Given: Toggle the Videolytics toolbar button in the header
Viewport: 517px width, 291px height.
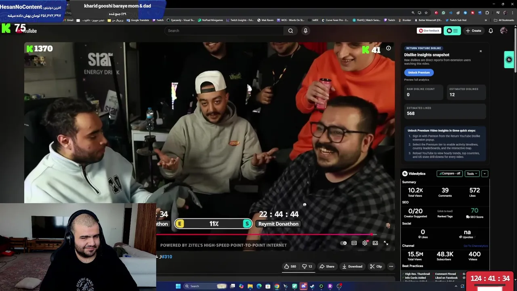Looking at the screenshot, I should (452, 31).
